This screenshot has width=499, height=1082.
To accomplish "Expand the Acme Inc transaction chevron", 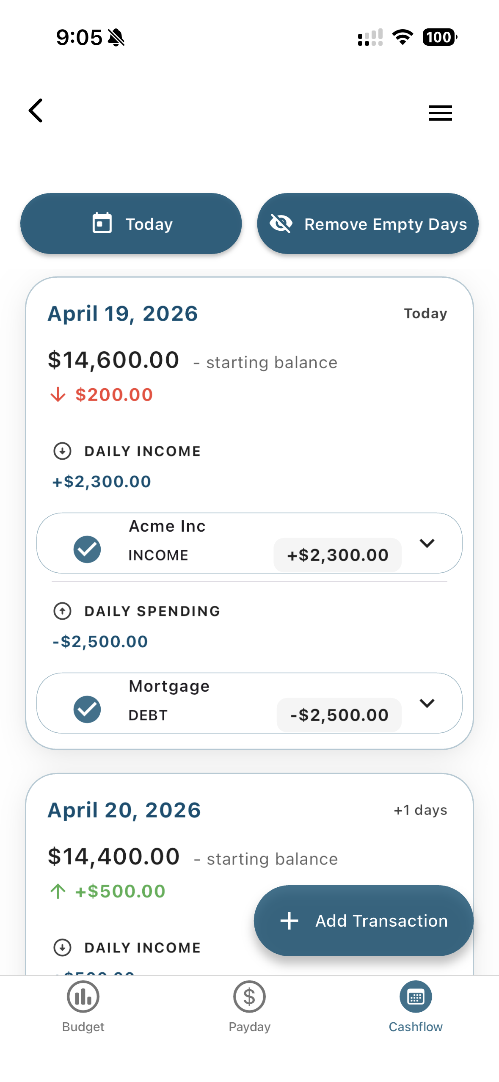I will click(x=427, y=543).
